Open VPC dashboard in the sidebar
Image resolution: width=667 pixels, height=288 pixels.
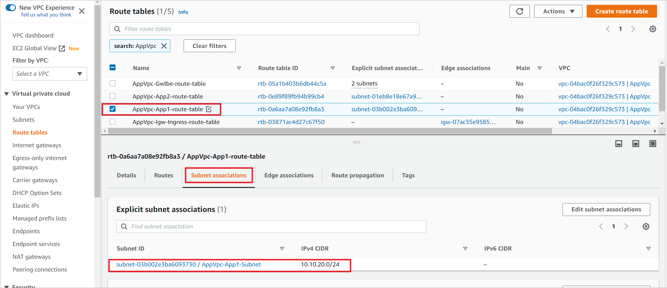(33, 35)
